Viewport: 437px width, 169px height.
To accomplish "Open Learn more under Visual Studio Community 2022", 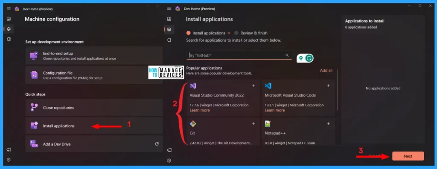I will click(x=200, y=110).
